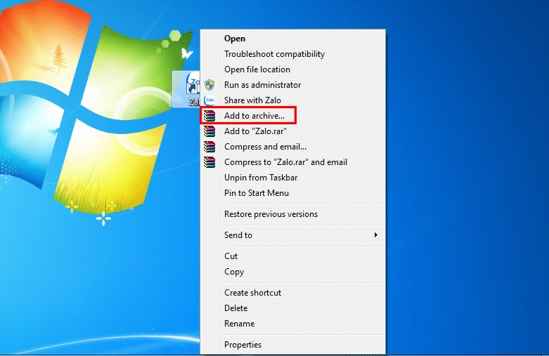The image size is (549, 356).
Task: Select Restore previous versions
Action: [x=293, y=214]
